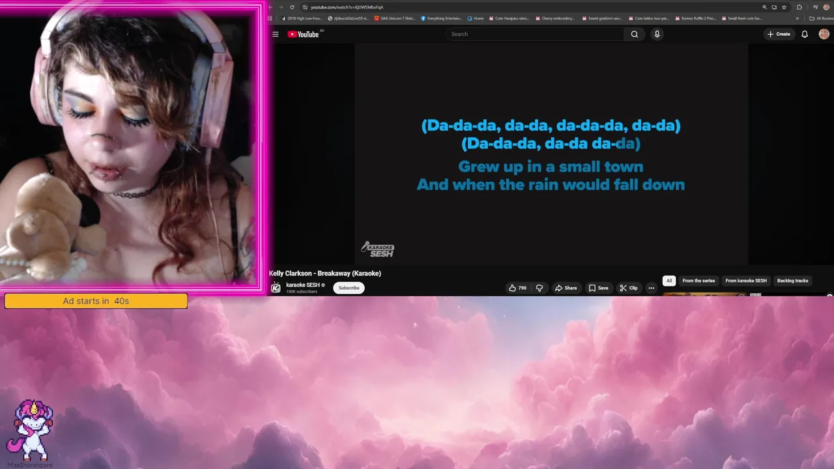Click the site info icon in address bar
Viewport: 834px width, 469px height.
tap(304, 7)
